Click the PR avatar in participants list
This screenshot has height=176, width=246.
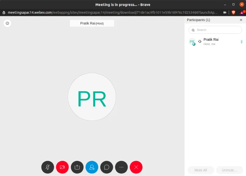192,42
